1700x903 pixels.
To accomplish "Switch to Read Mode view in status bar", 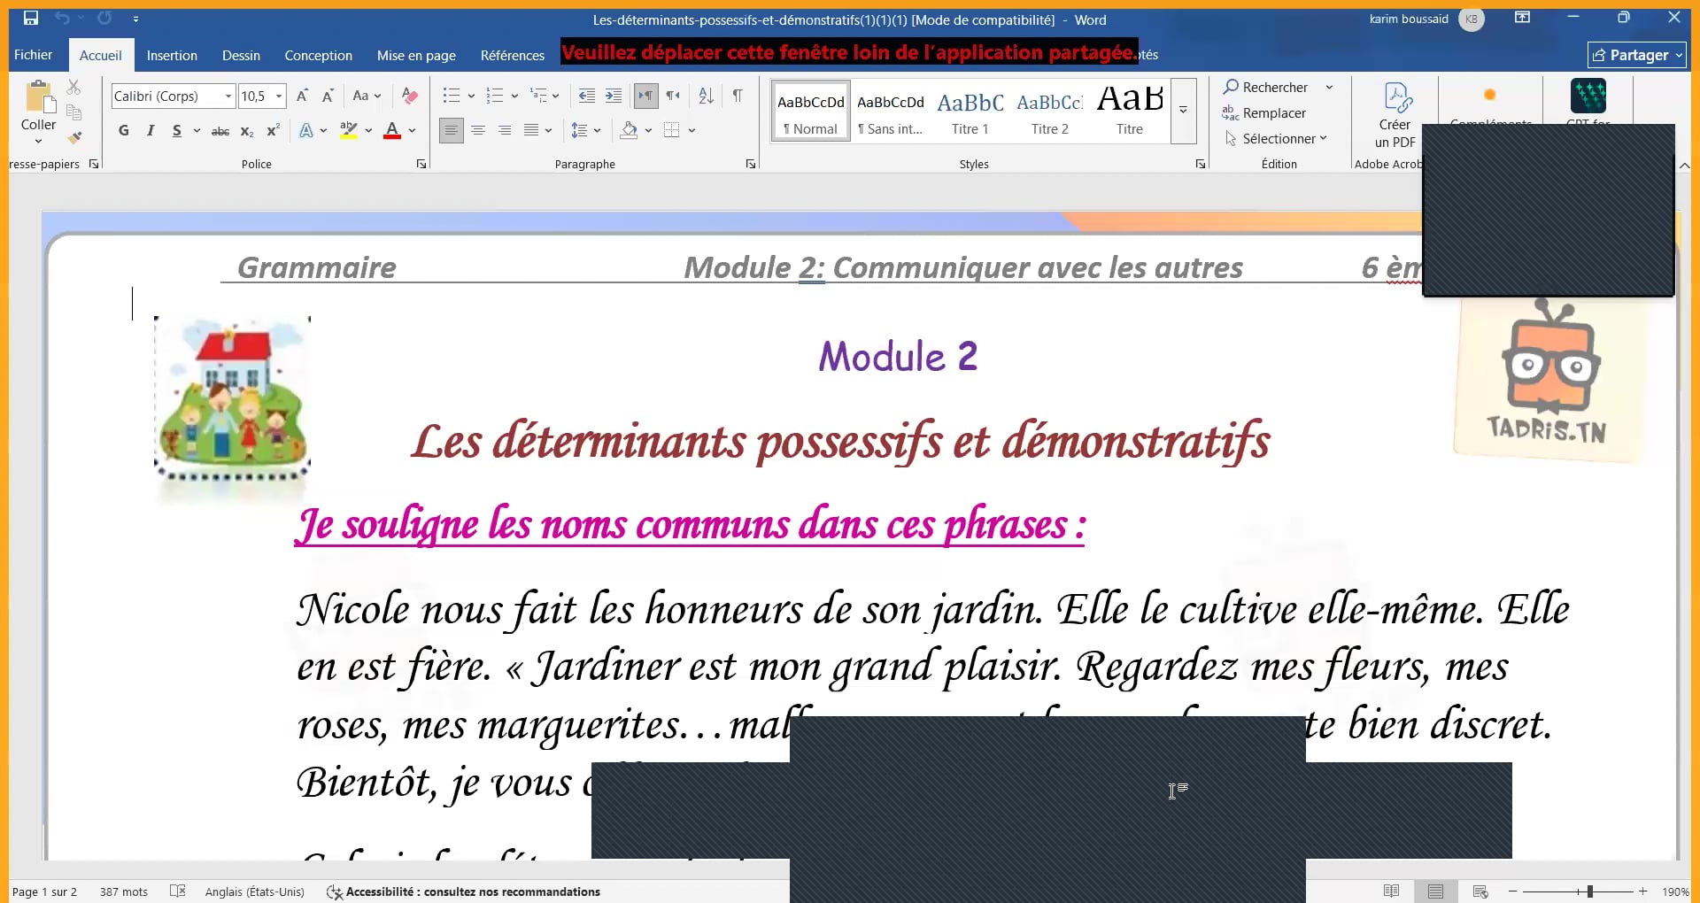I will (x=1391, y=891).
